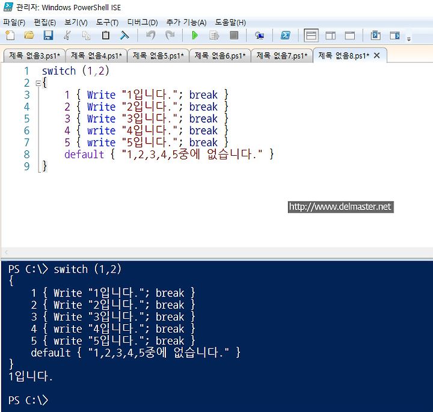Image resolution: width=433 pixels, height=412 pixels.
Task: Close the 제목 없음8.ps1 tab
Action: click(x=376, y=55)
